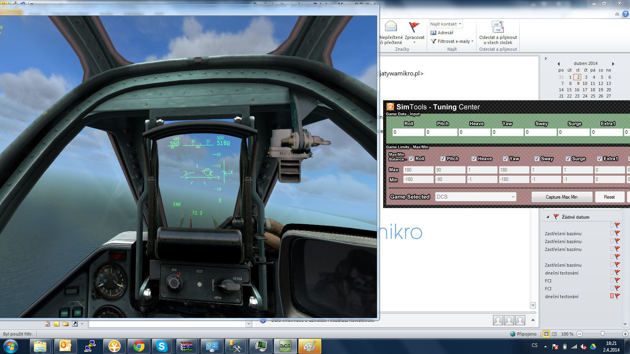630x354 pixels.
Task: Click Odeslat a přijmout u všech složek
Action: pyautogui.click(x=498, y=40)
